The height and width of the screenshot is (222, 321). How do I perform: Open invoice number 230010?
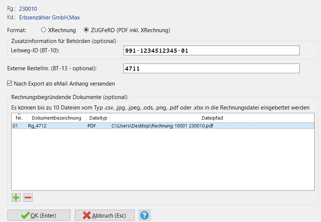click(28, 9)
